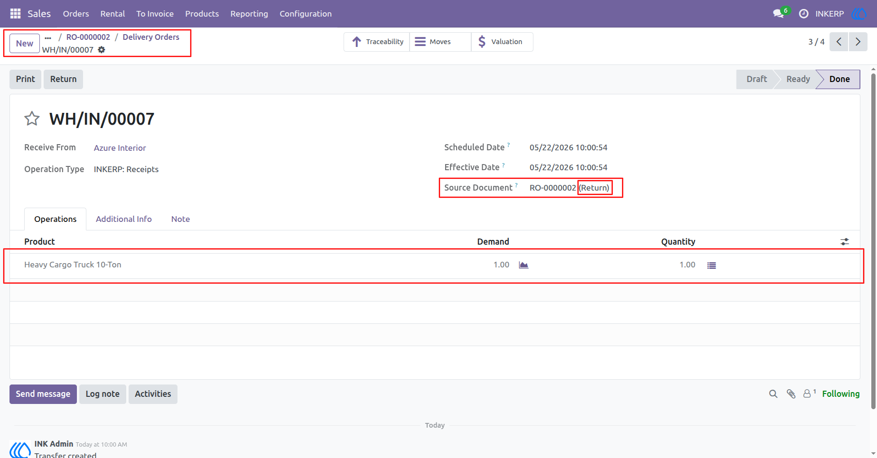Open the gear actions menu beside WH/IN/00007

click(x=102, y=50)
